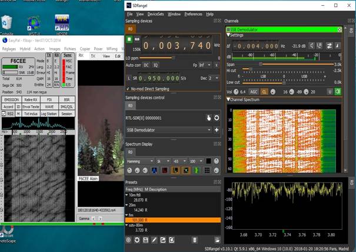Load preset with the folder icon

(x=217, y=240)
